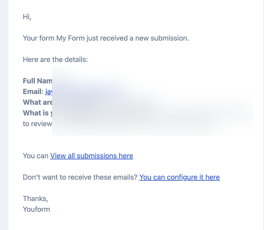Click "Don't want to receive these emails?" text
This screenshot has width=264, height=230.
click(80, 177)
